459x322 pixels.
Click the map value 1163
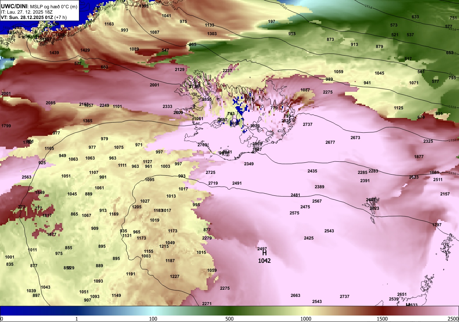click(x=109, y=24)
